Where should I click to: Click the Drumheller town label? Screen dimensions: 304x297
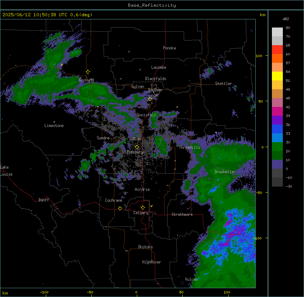click(225, 172)
